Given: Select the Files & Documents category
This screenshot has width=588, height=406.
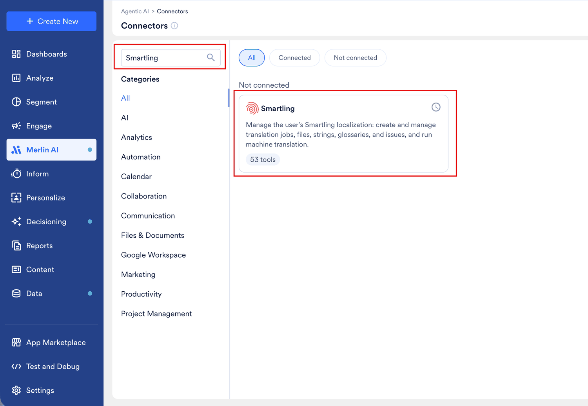Looking at the screenshot, I should tap(152, 235).
